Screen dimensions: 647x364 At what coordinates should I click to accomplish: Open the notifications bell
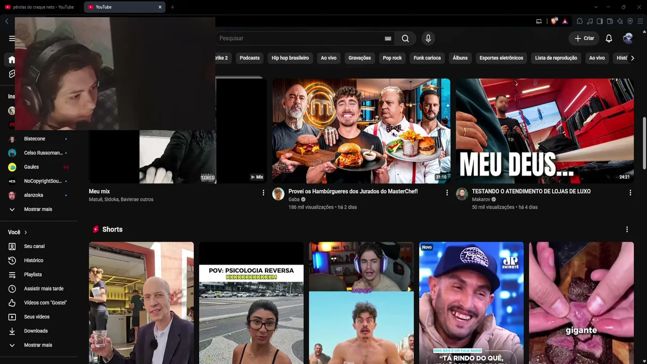(609, 38)
